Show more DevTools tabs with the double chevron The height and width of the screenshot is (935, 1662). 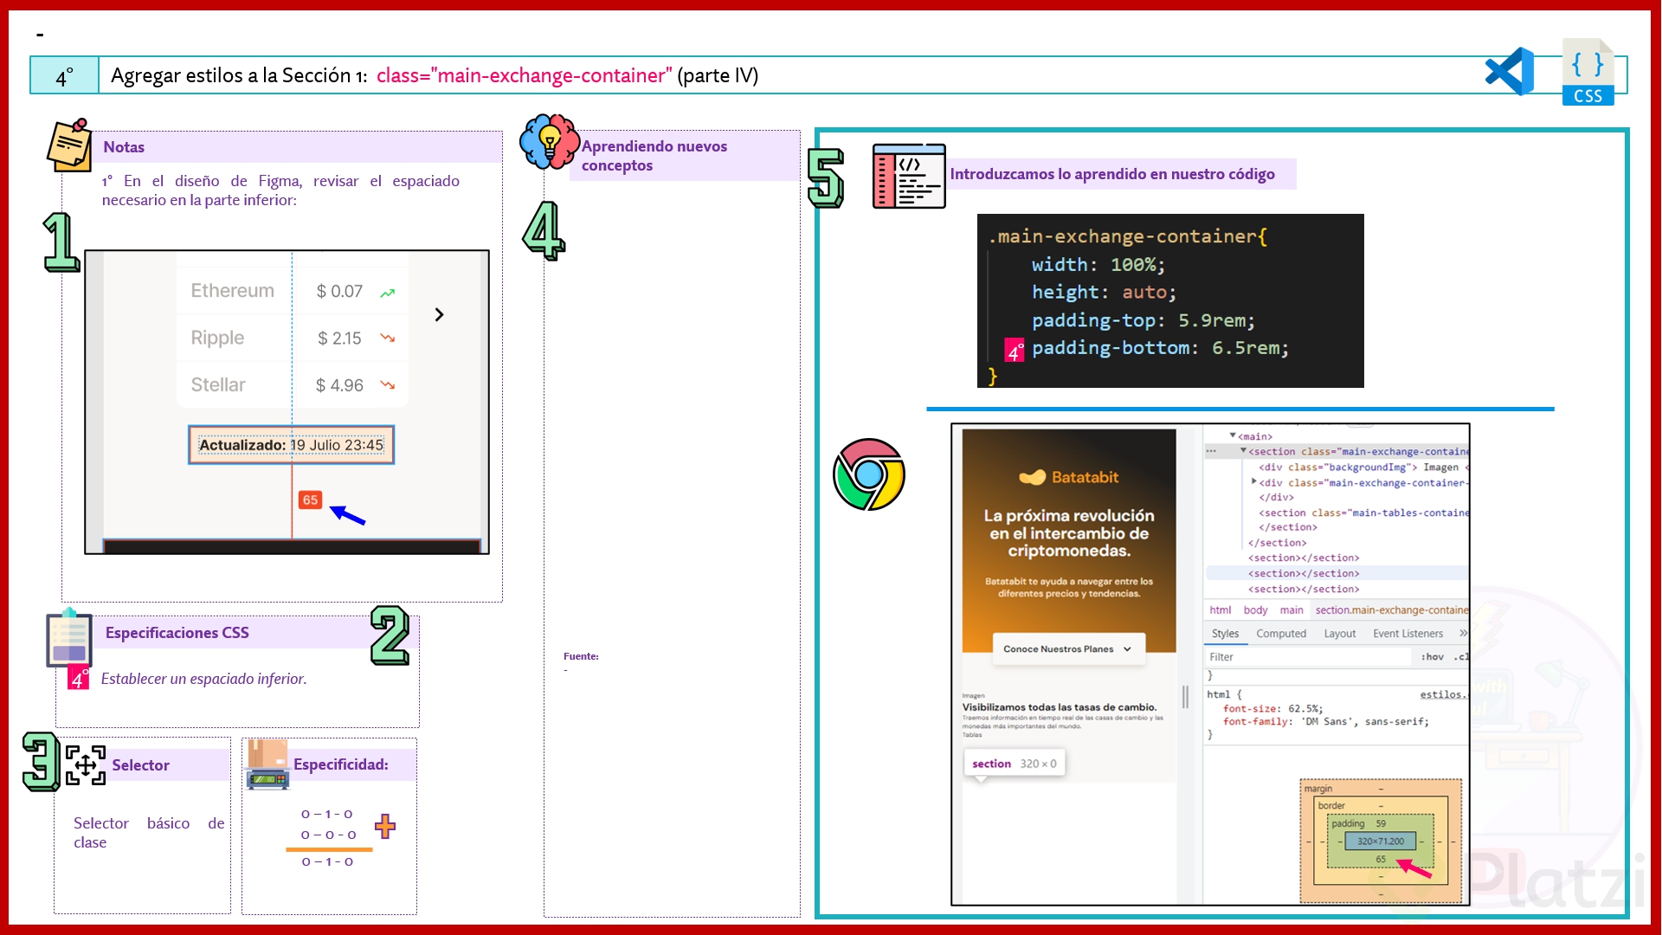point(1463,633)
